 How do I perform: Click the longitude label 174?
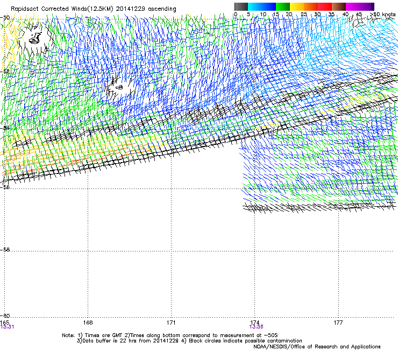point(254,323)
